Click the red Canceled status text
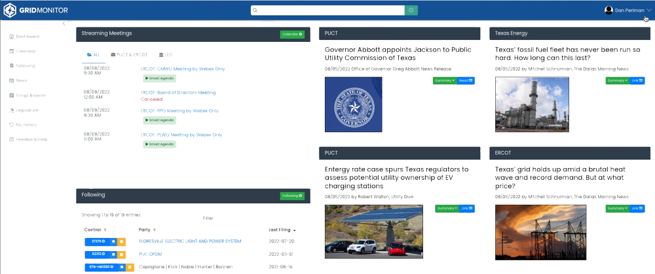The height and width of the screenshot is (274, 655). 152,99
